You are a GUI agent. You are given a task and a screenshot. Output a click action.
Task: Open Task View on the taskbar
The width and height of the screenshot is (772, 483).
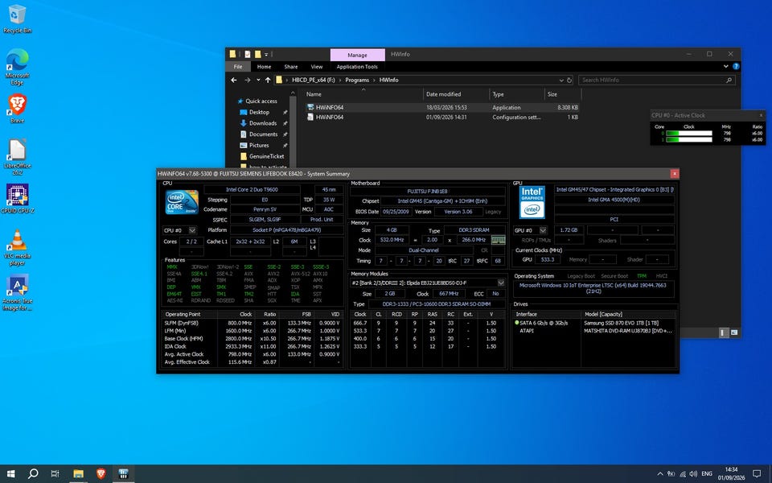tap(55, 473)
